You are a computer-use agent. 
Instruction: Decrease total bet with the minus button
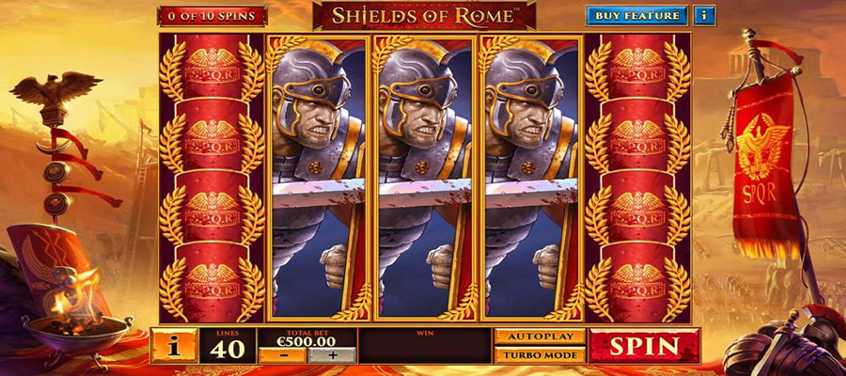(x=282, y=355)
